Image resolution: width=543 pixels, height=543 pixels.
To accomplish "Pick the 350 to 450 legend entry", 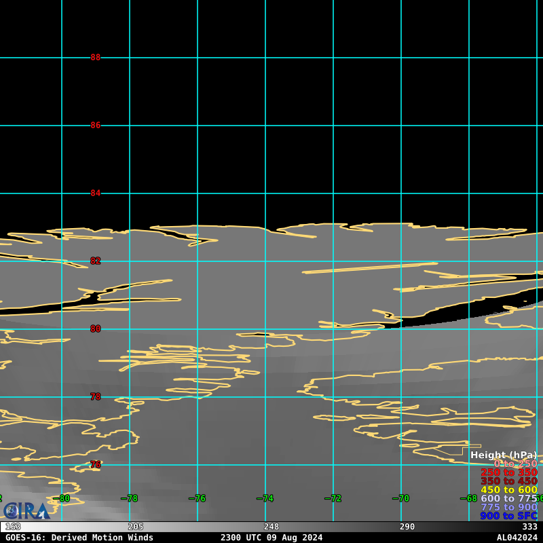I will (x=508, y=481).
